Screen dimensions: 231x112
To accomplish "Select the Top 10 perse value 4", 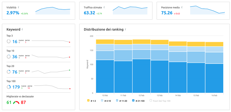I will click(26, 58).
